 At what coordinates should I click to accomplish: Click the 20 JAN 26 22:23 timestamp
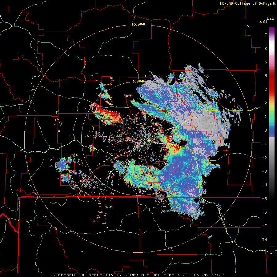tap(203, 275)
